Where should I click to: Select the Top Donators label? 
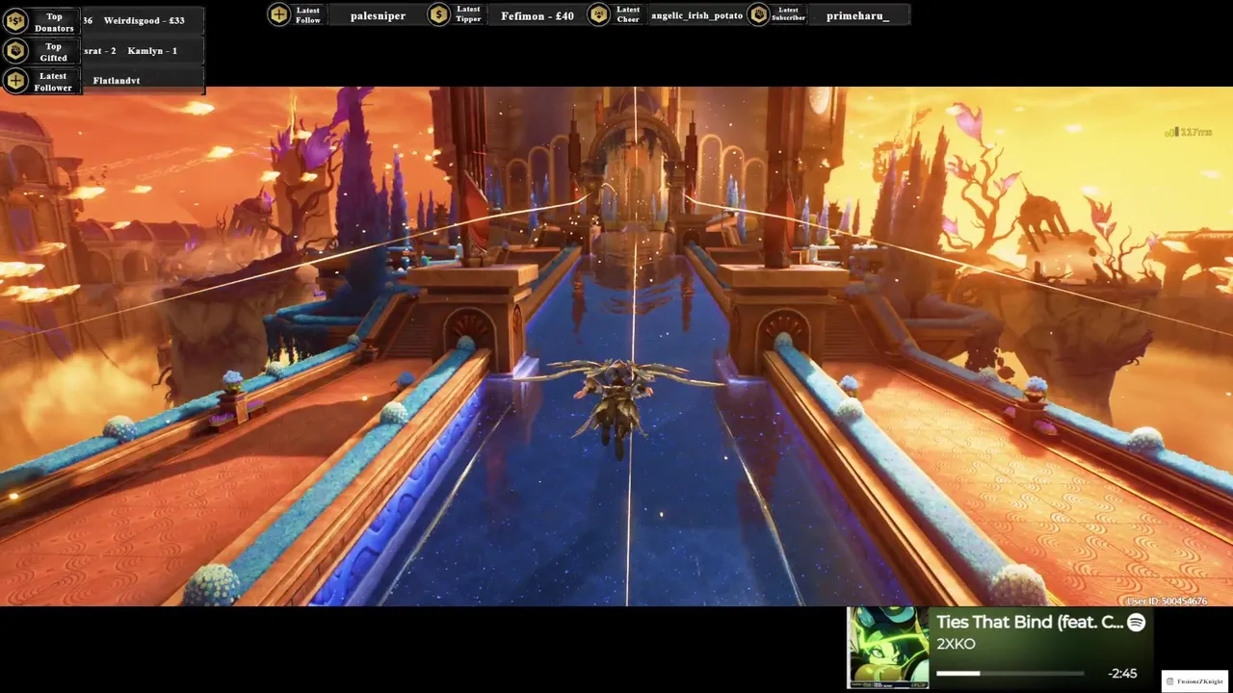54,22
